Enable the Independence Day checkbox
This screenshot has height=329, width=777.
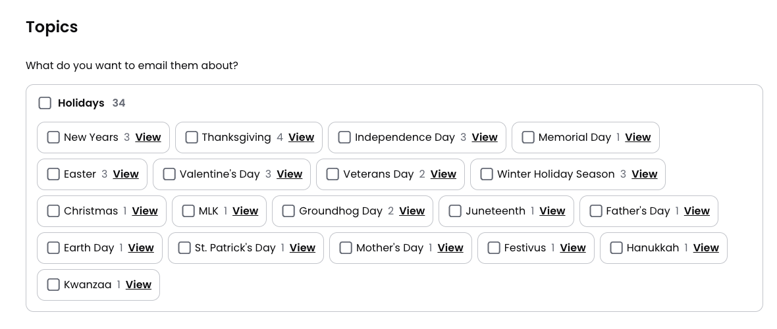pyautogui.click(x=344, y=138)
